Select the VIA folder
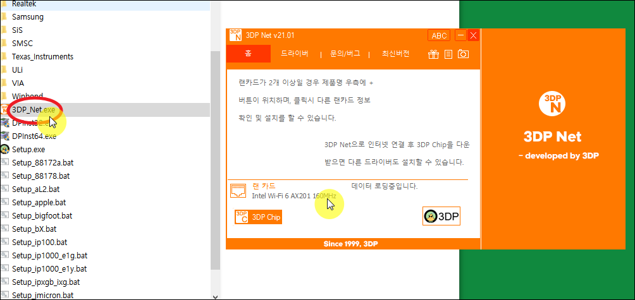The height and width of the screenshot is (300, 635). click(18, 83)
